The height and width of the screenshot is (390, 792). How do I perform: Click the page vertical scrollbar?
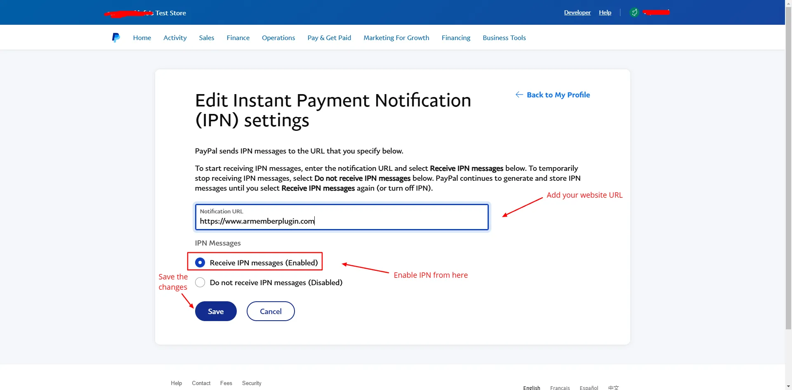coord(788,168)
